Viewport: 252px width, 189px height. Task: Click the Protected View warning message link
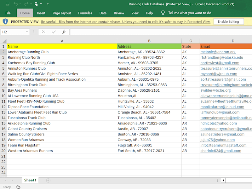coord(126,22)
